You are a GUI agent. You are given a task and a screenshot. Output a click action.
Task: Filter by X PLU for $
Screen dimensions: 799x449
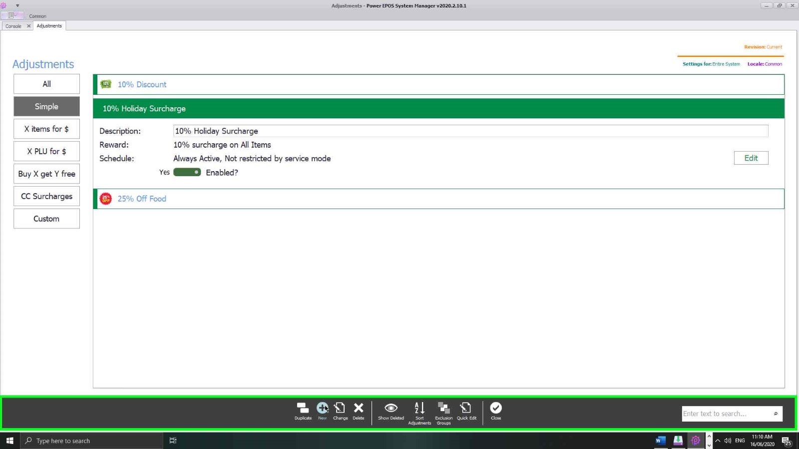(46, 151)
